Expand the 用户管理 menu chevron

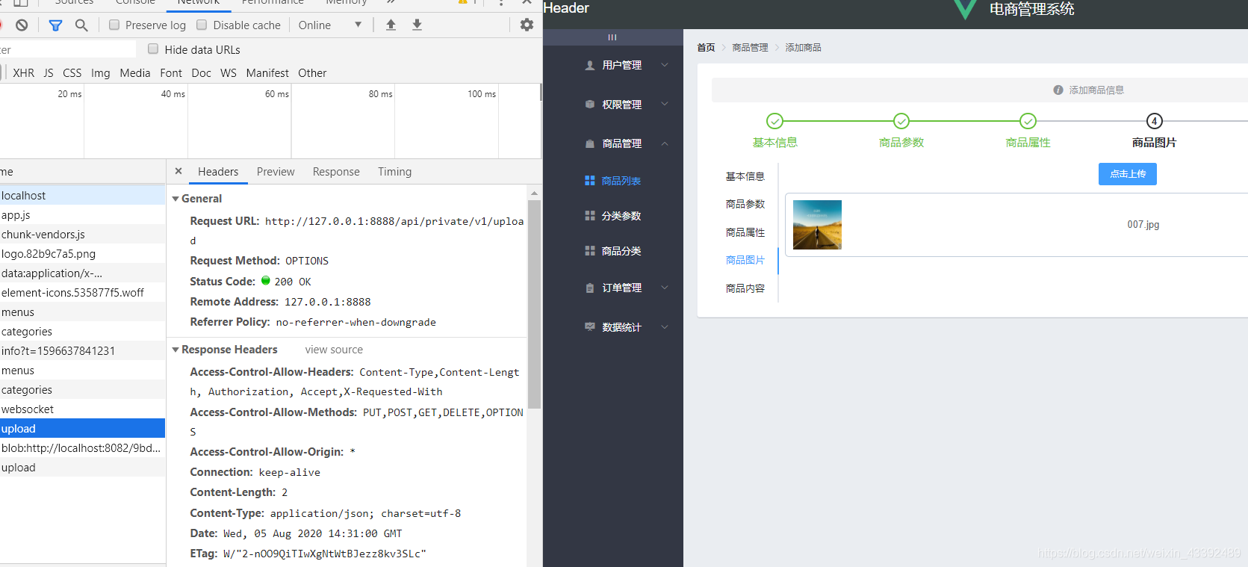(665, 65)
